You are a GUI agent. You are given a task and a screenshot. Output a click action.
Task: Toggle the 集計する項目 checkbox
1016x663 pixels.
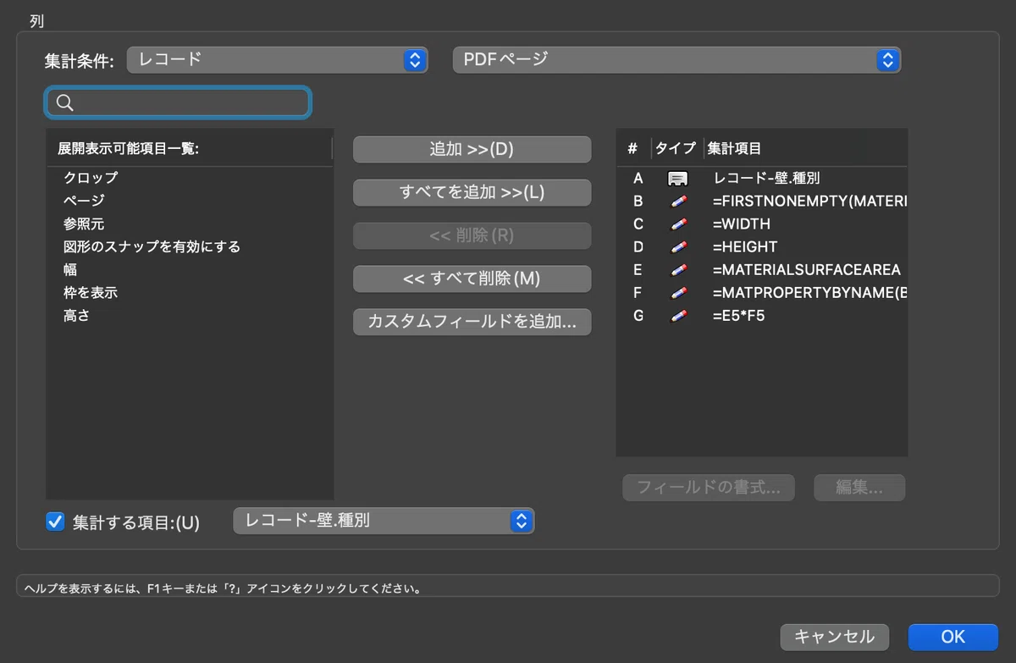(x=55, y=522)
